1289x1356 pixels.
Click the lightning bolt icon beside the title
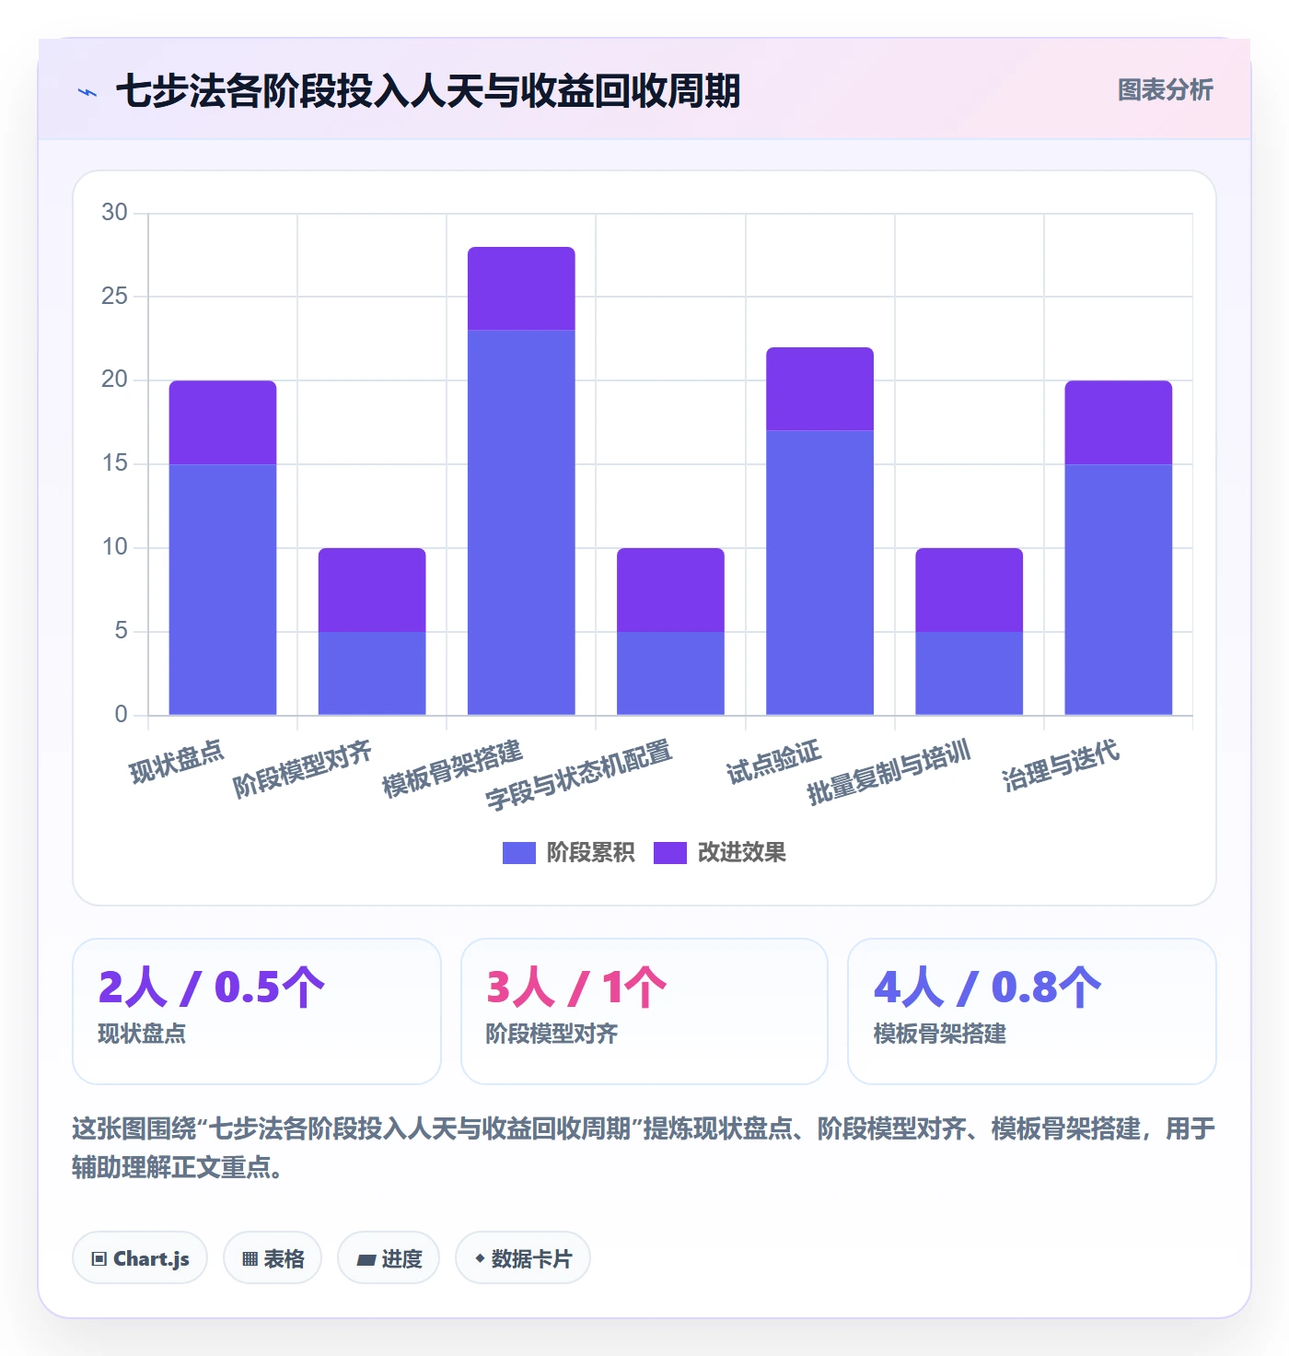[87, 92]
